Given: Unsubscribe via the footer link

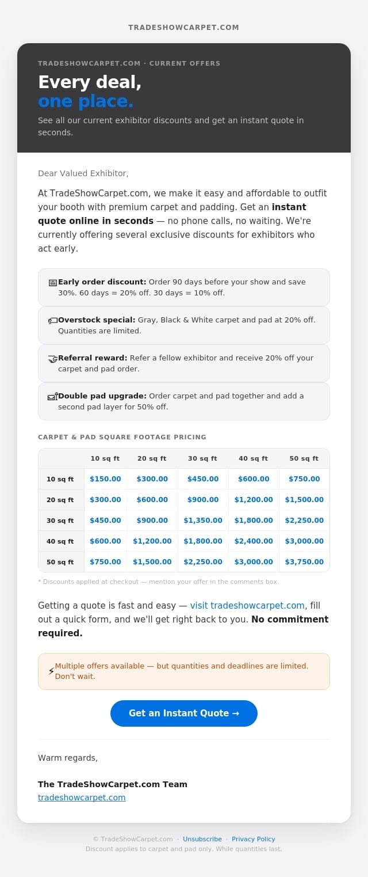Looking at the screenshot, I should click(x=202, y=839).
